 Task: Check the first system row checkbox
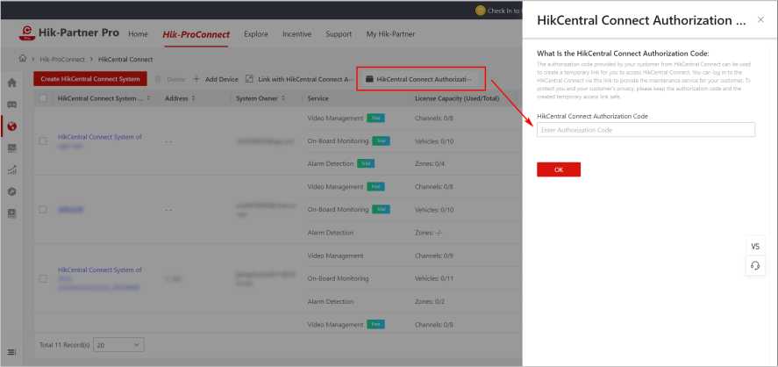(43, 140)
